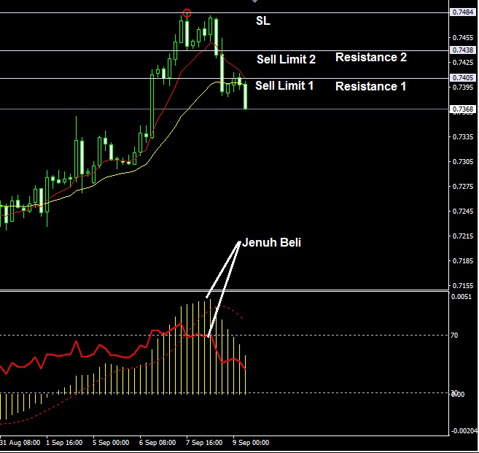This screenshot has height=453, width=479.
Task: Click the 0.7425 price axis value
Action: 463,62
